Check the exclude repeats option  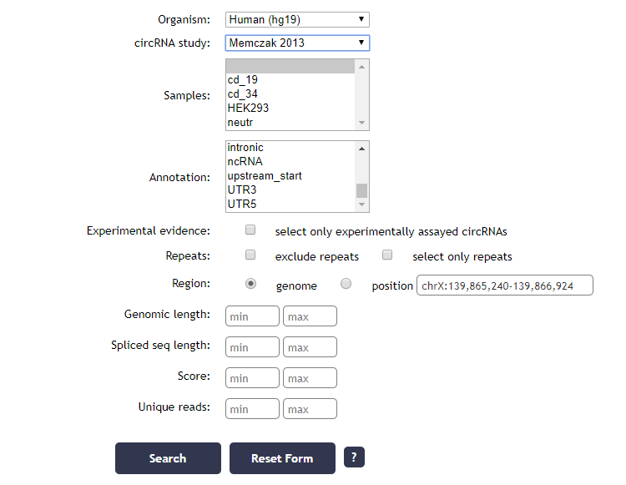(250, 255)
